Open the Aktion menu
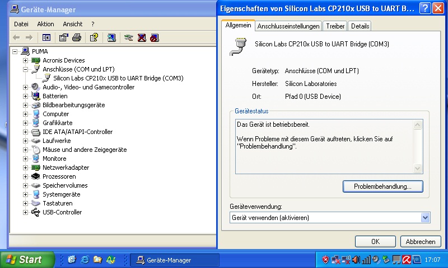 tap(45, 24)
